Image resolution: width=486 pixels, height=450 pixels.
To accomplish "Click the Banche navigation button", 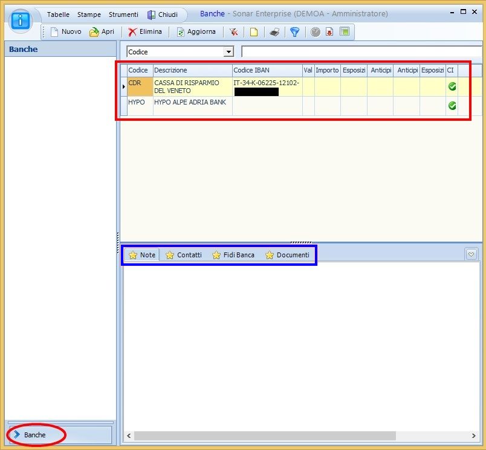I will pos(35,435).
